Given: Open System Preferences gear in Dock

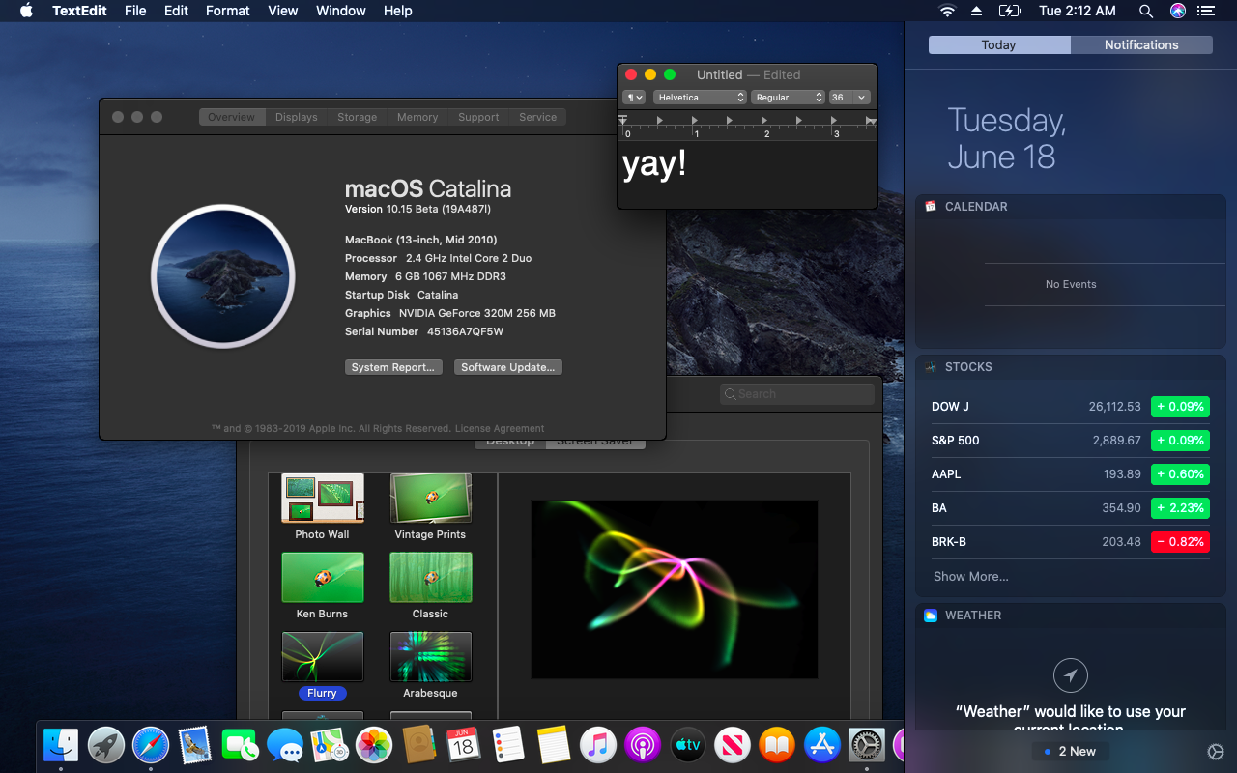Looking at the screenshot, I should click(867, 745).
